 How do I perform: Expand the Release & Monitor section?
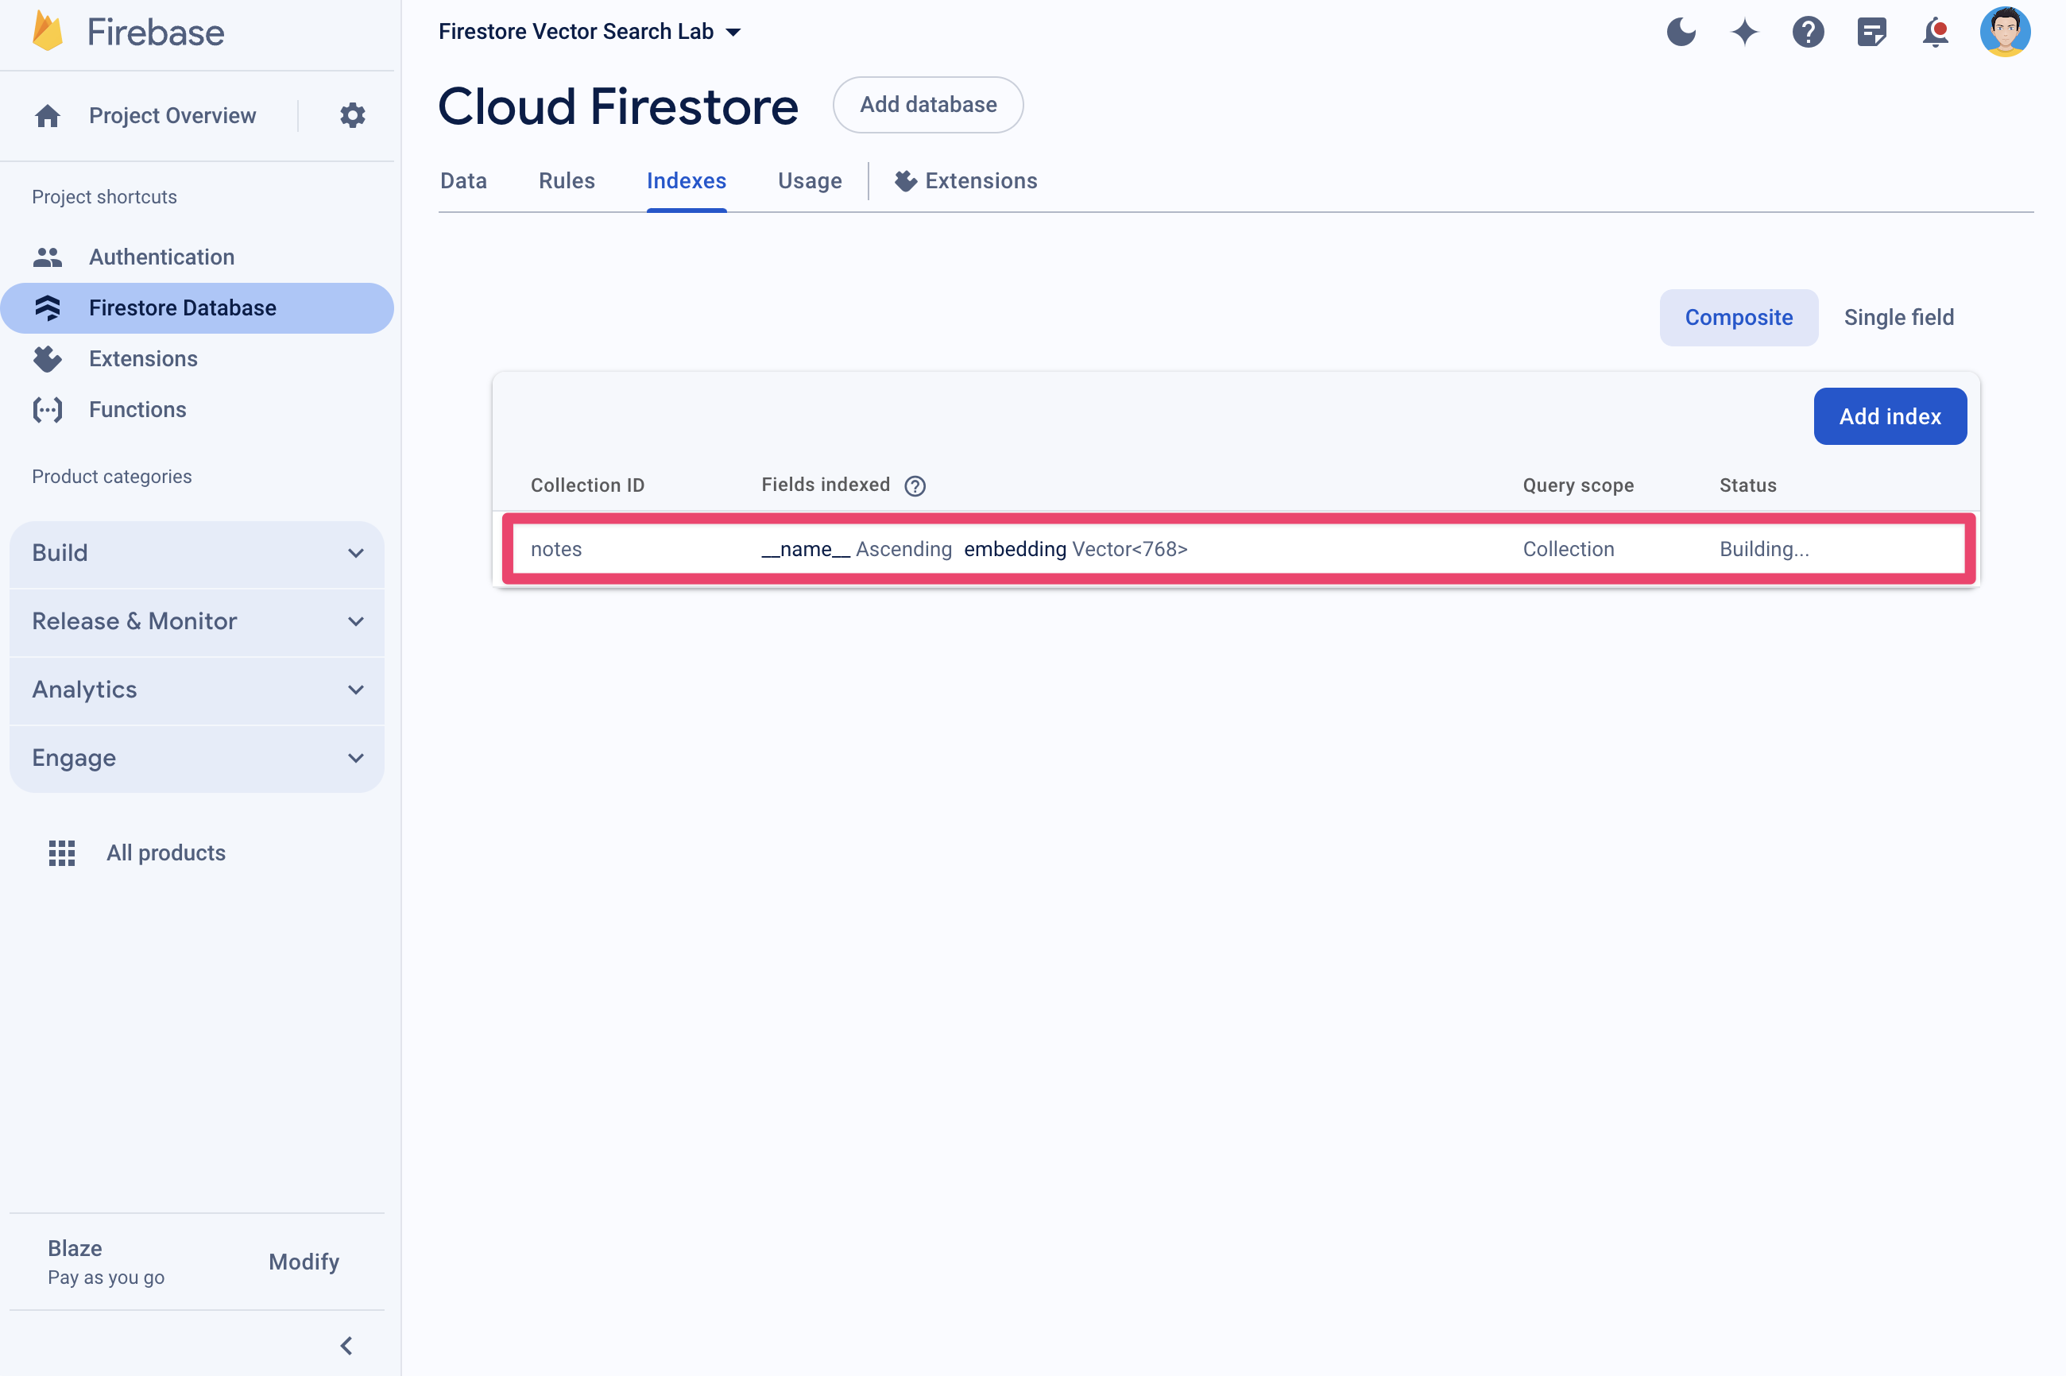[196, 620]
